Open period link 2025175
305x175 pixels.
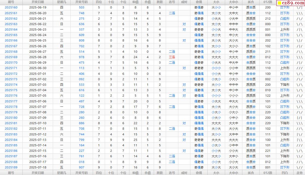[11, 90]
